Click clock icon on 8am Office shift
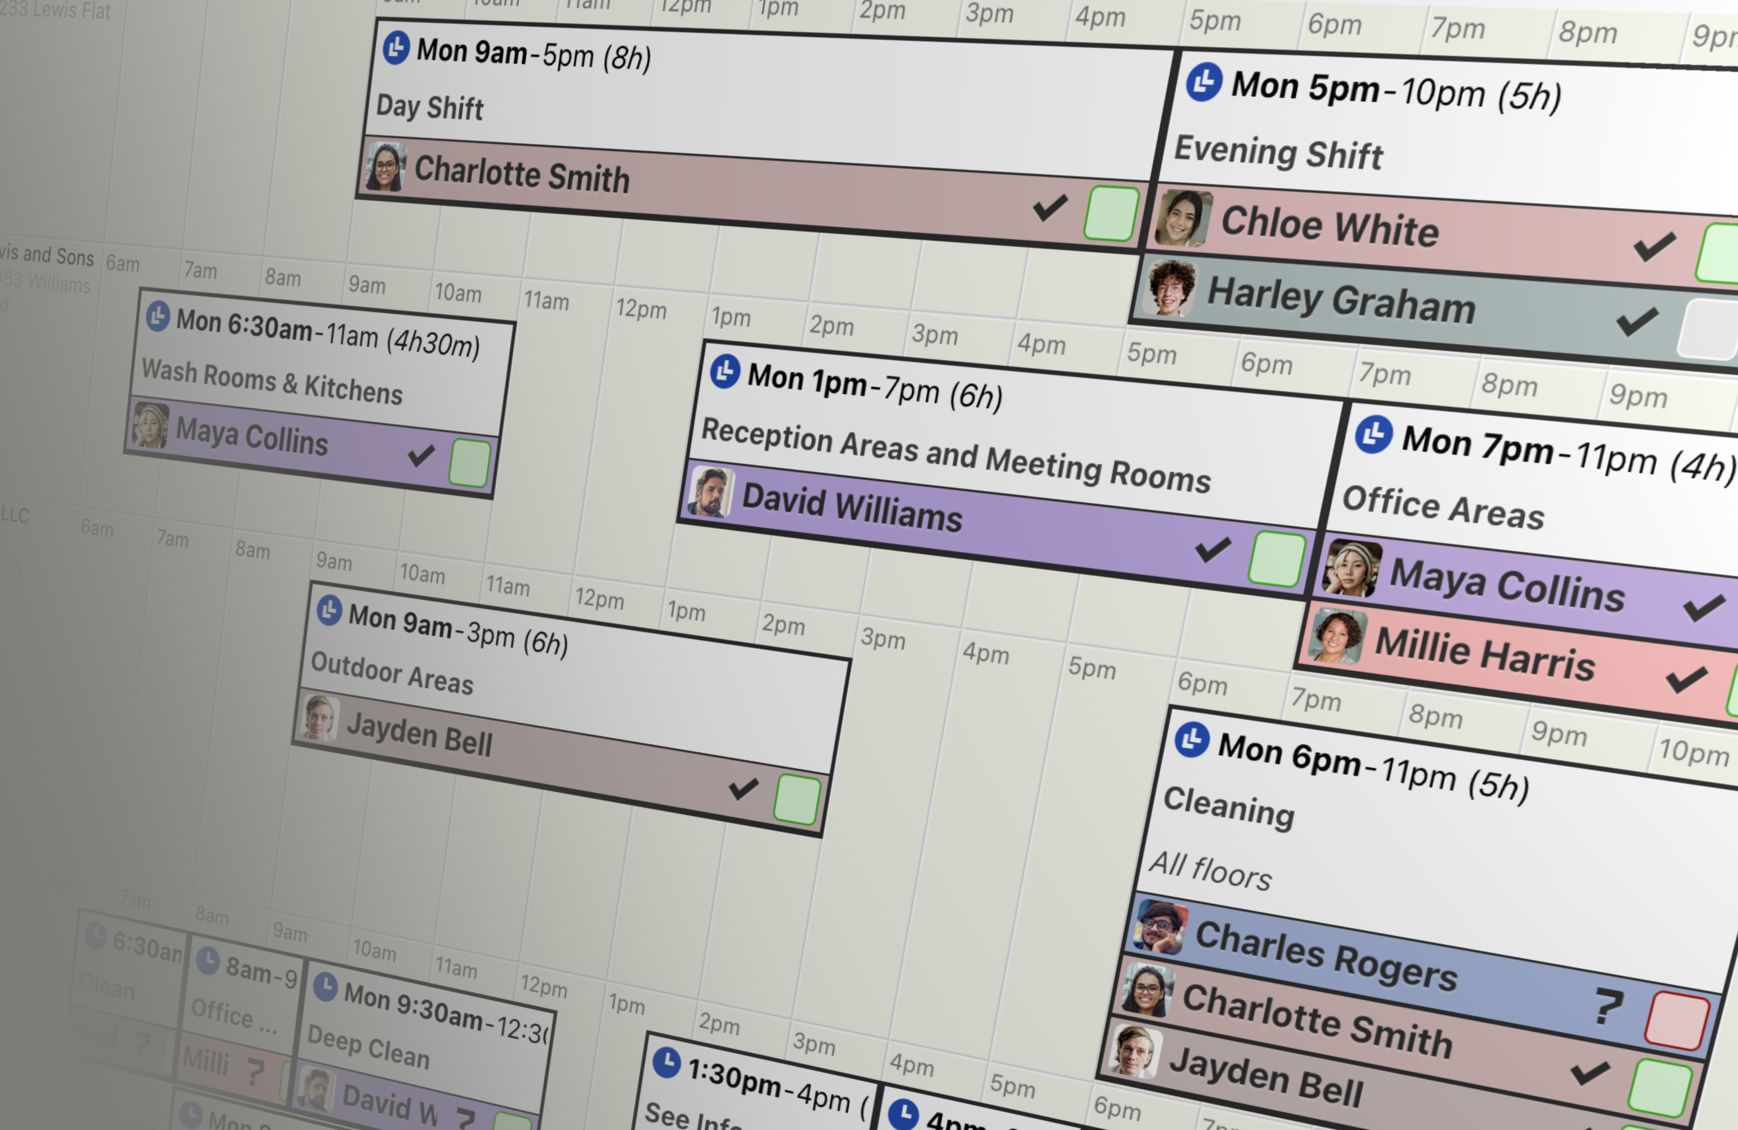Screen dimensions: 1738x1130 (x=208, y=961)
